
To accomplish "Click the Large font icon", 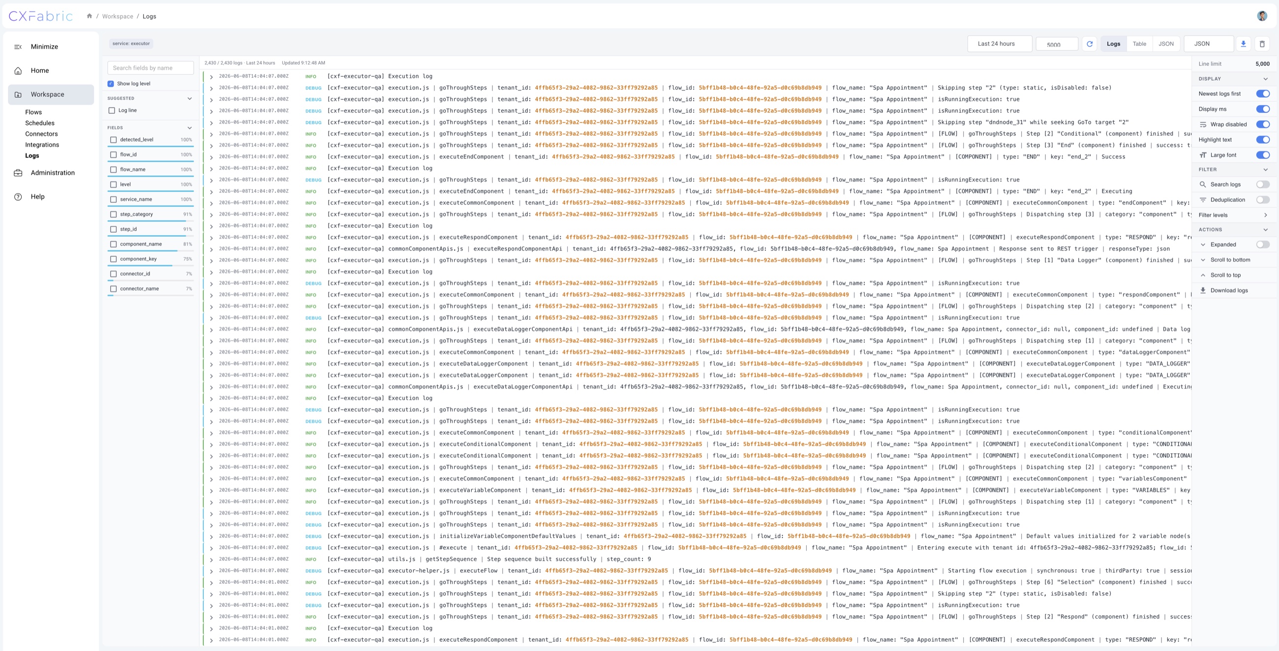I will click(1203, 155).
